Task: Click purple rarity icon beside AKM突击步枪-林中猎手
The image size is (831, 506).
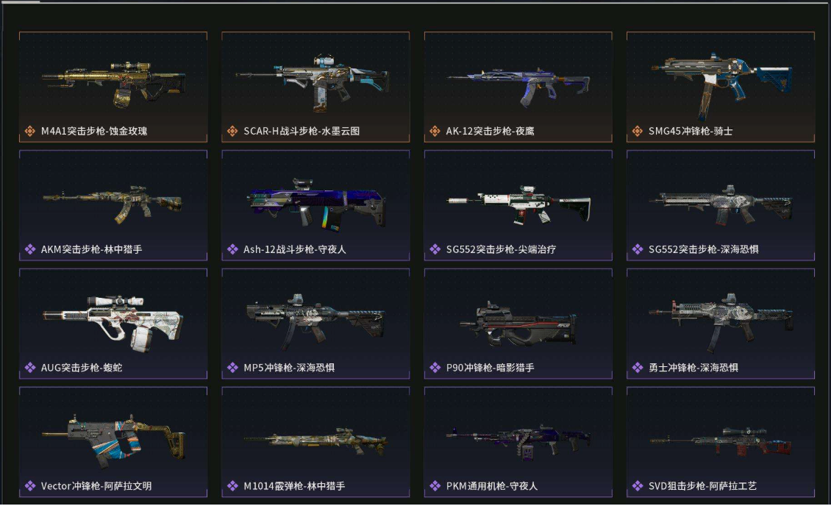Action: click(x=29, y=249)
